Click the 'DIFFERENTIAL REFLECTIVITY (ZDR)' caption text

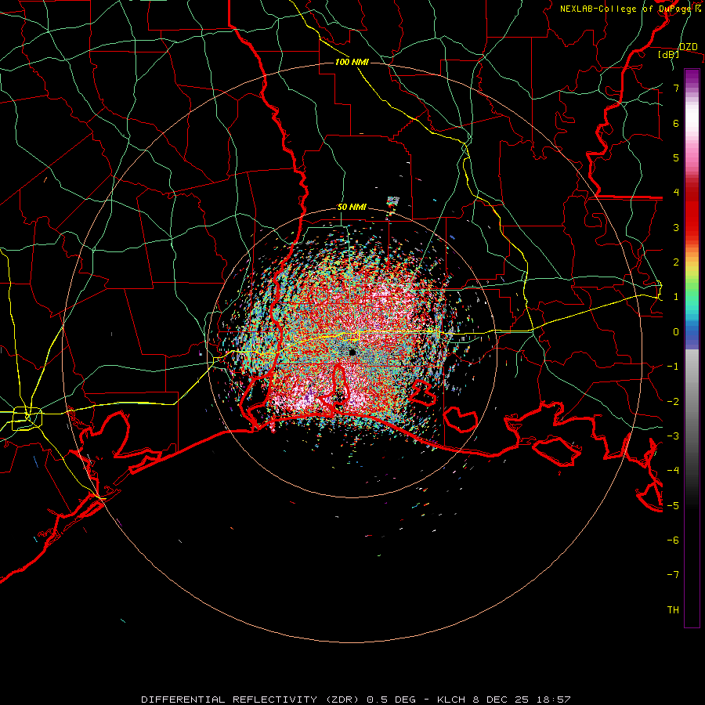point(251,700)
